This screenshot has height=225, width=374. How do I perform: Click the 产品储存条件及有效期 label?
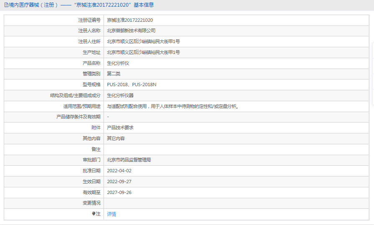pos(78,117)
